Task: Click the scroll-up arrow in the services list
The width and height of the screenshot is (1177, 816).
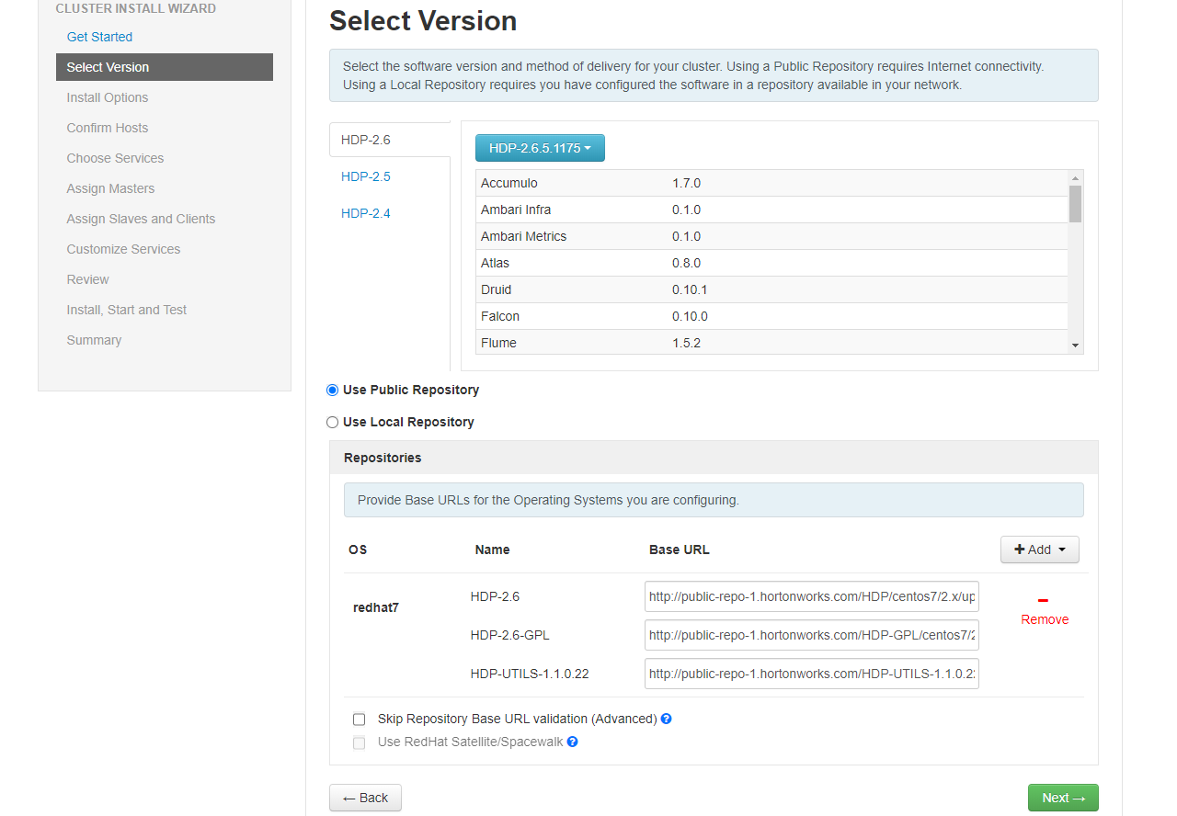Action: point(1075,177)
